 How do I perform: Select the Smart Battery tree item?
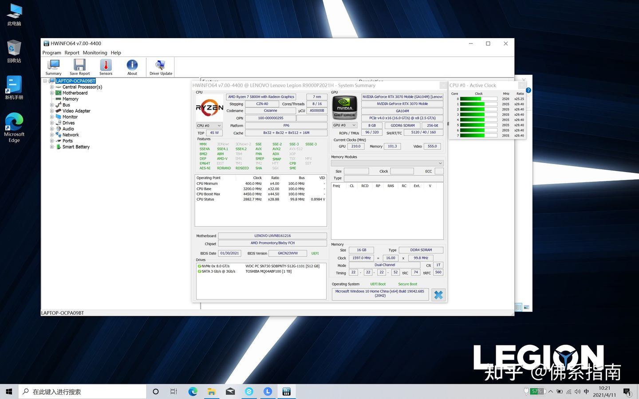point(76,147)
